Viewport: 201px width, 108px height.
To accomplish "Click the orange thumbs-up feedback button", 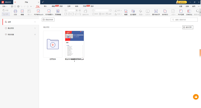I will 196,97.
